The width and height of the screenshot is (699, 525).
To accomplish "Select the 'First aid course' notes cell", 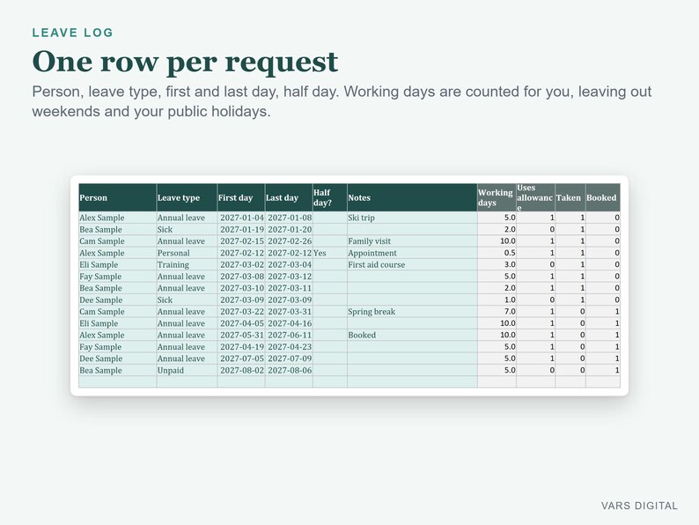I will [x=412, y=264].
